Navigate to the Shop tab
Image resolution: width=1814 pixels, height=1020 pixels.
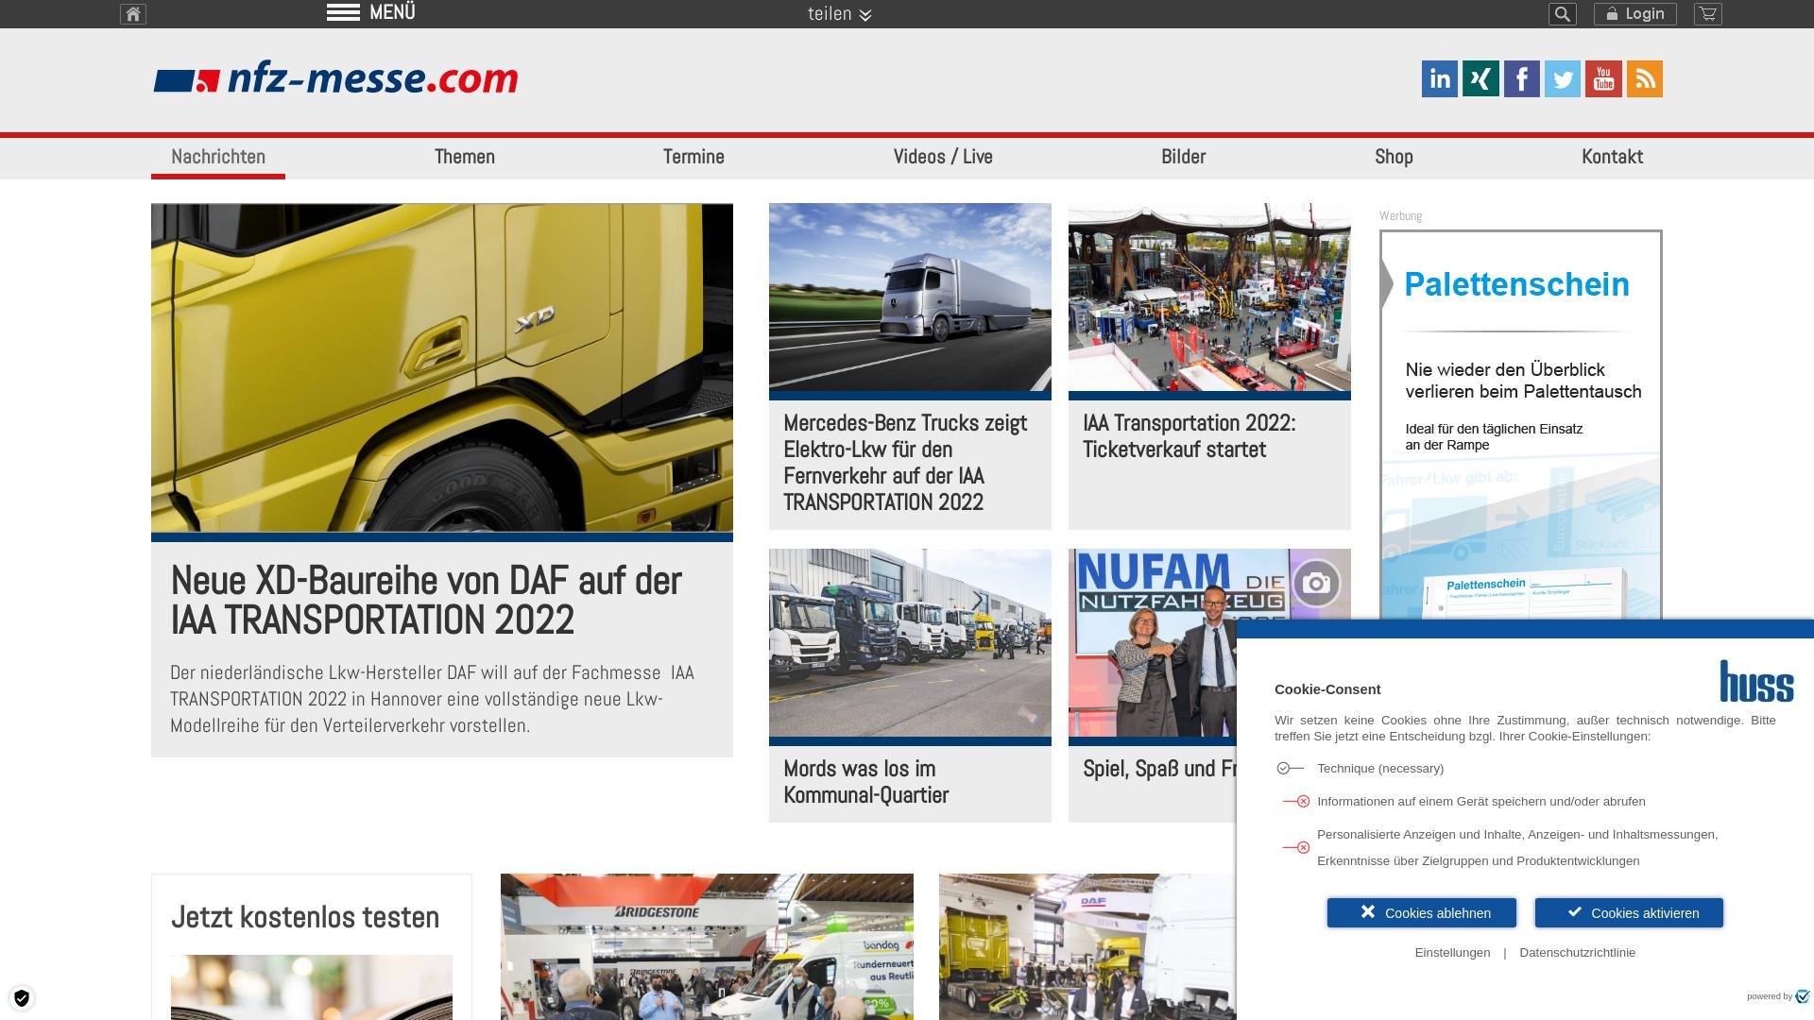click(1394, 157)
